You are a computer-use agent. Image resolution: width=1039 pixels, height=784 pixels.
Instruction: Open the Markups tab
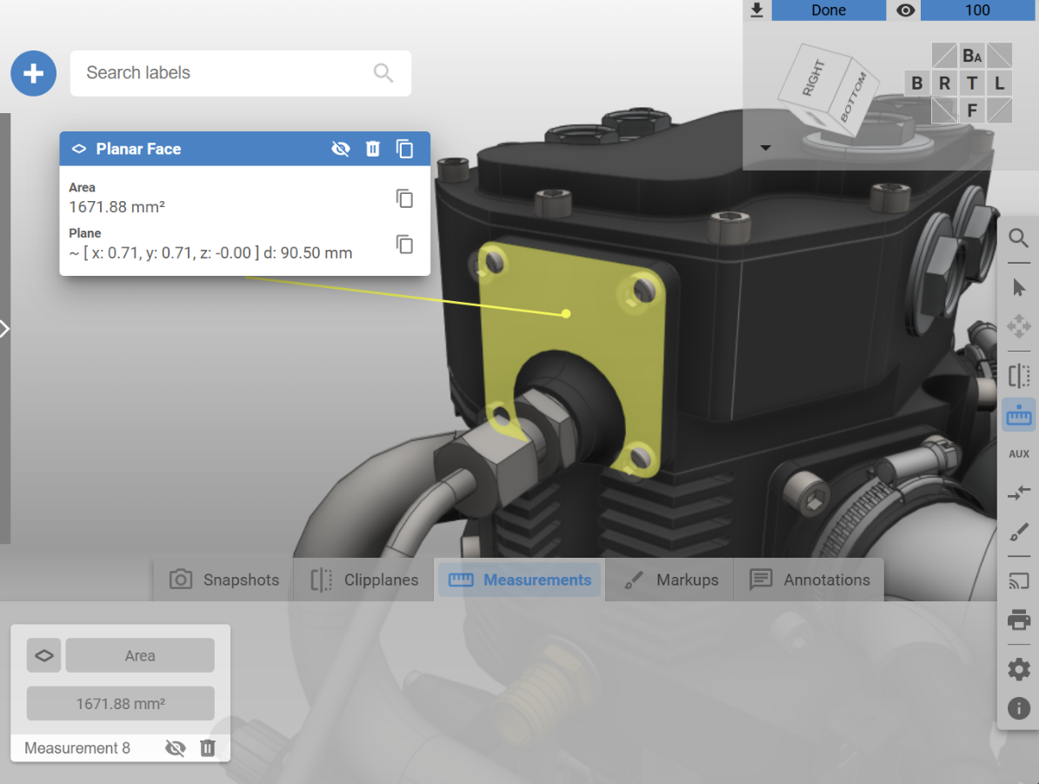coord(670,580)
